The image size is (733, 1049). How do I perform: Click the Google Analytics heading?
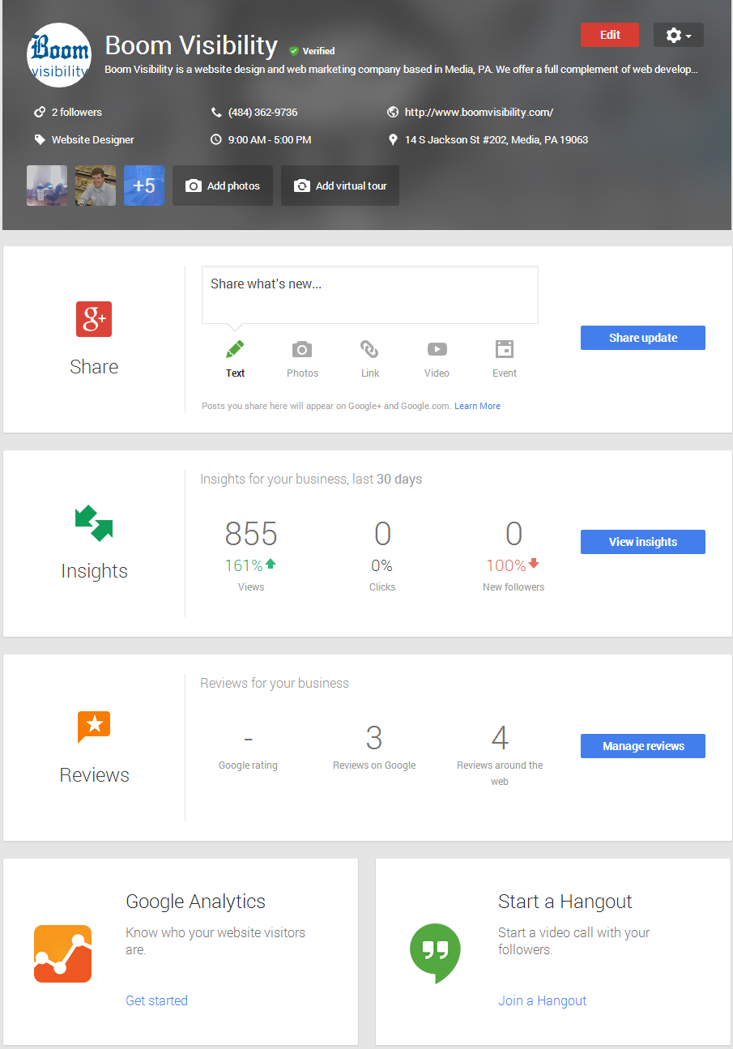click(x=196, y=902)
